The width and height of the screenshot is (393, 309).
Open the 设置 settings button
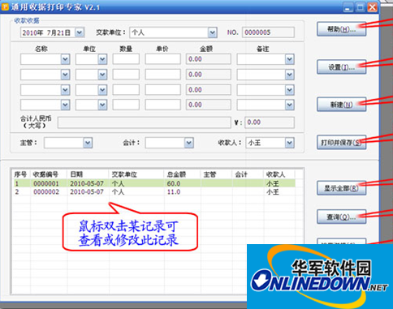coord(342,67)
